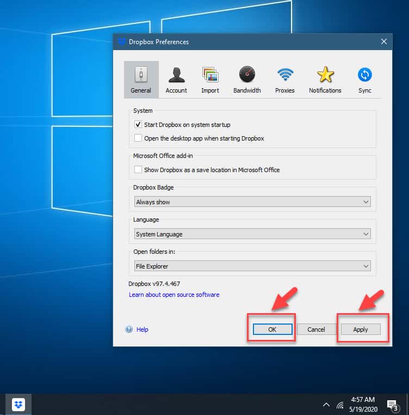Open the Help link

tap(142, 329)
